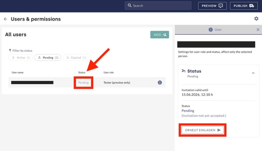This screenshot has height=151, width=262.
Task: Click the Status column header
Action: point(82,72)
